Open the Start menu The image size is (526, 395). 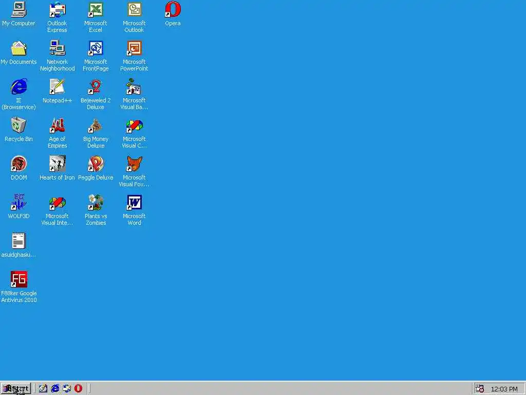point(16,389)
